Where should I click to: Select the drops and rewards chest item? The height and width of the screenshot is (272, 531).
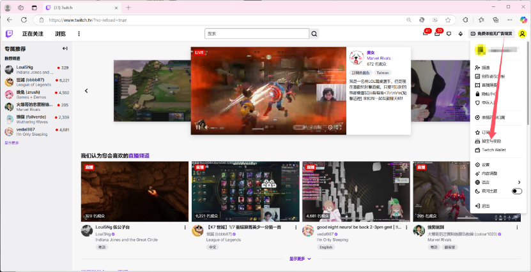click(498, 141)
